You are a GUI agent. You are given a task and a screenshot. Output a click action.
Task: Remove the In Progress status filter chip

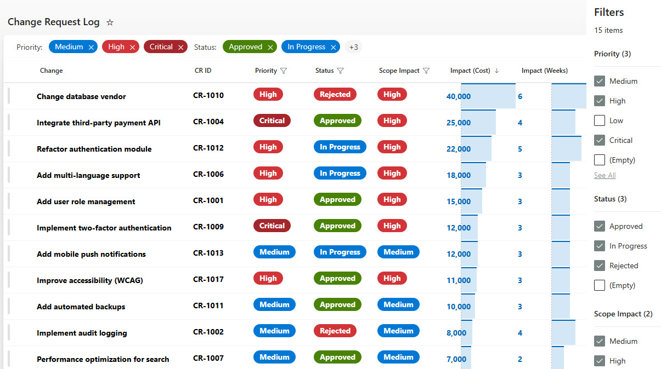click(x=333, y=48)
